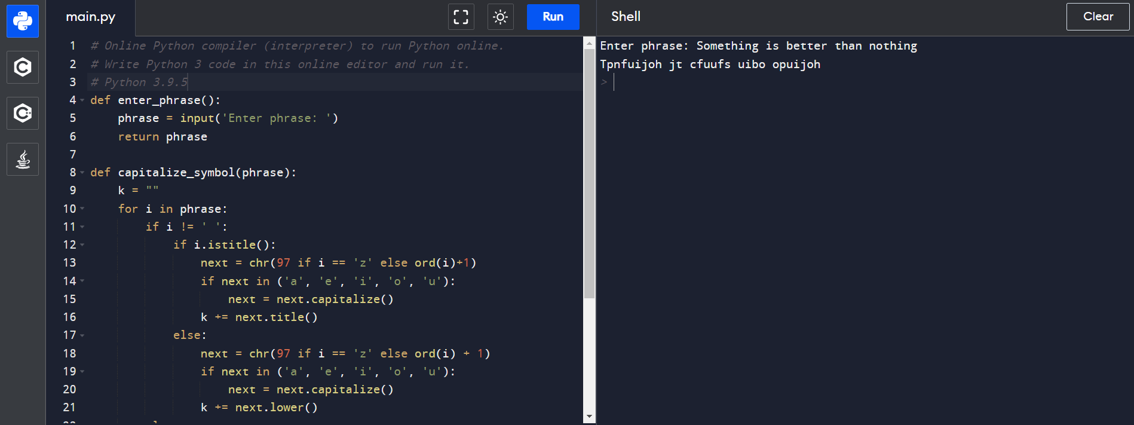The height and width of the screenshot is (425, 1134).
Task: Clear the shell output
Action: pyautogui.click(x=1098, y=17)
